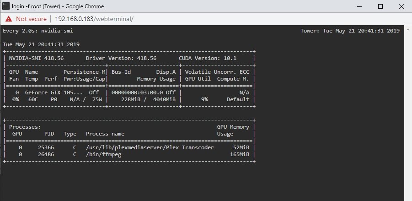Click the Persistence-M column header
The image size is (412, 201).
click(84, 72)
